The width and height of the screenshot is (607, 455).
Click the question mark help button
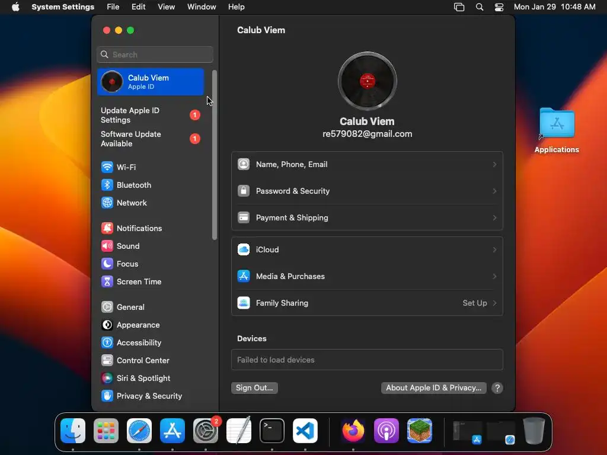pos(497,388)
